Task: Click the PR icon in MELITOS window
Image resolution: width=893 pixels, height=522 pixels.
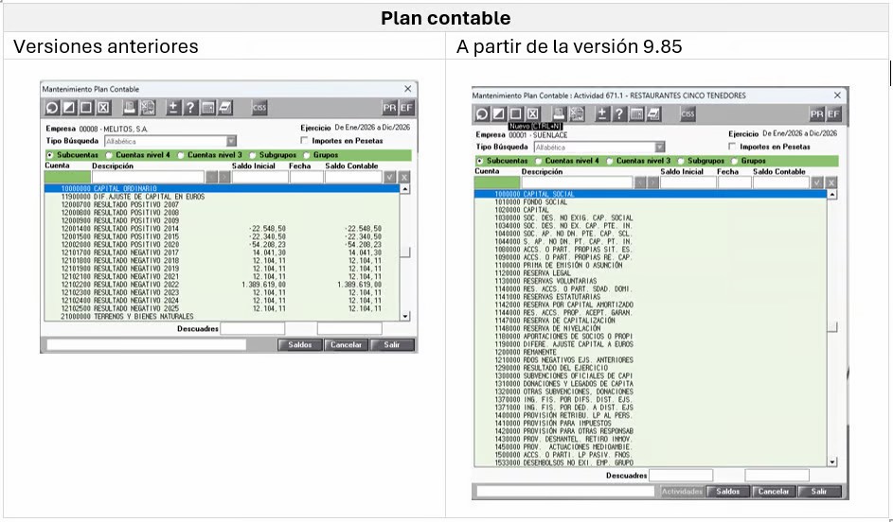Action: (389, 108)
